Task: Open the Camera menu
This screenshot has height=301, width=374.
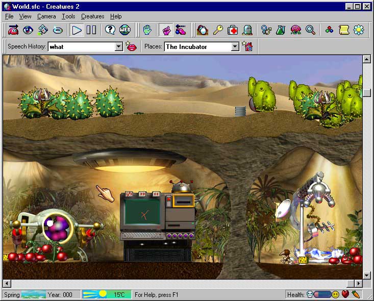Action: (x=46, y=16)
